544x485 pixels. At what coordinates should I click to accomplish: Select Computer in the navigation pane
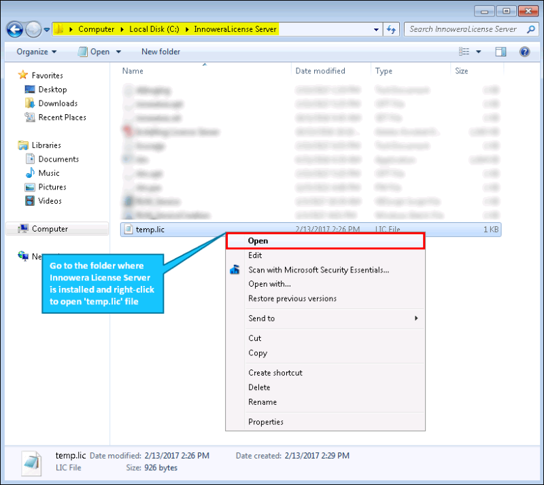coord(50,229)
